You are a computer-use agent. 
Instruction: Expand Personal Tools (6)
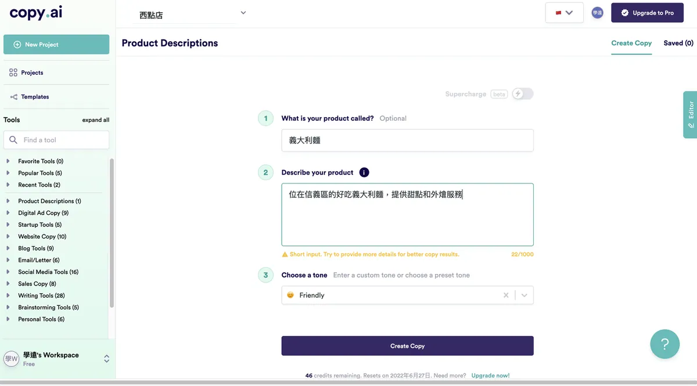pos(41,319)
